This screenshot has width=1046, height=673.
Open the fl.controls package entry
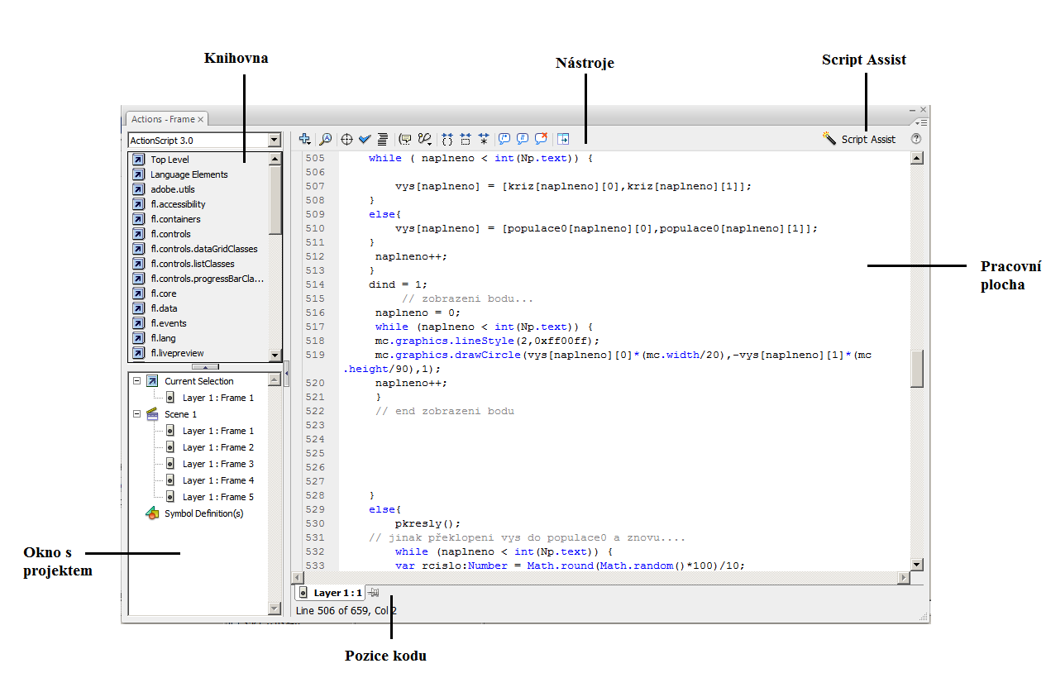pos(170,234)
